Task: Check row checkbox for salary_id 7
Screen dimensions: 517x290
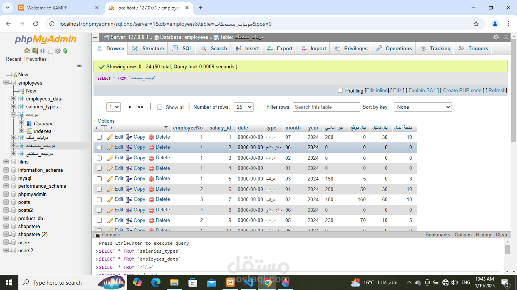Action: (99, 200)
